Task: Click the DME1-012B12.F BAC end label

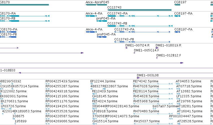Action: click(x=169, y=55)
